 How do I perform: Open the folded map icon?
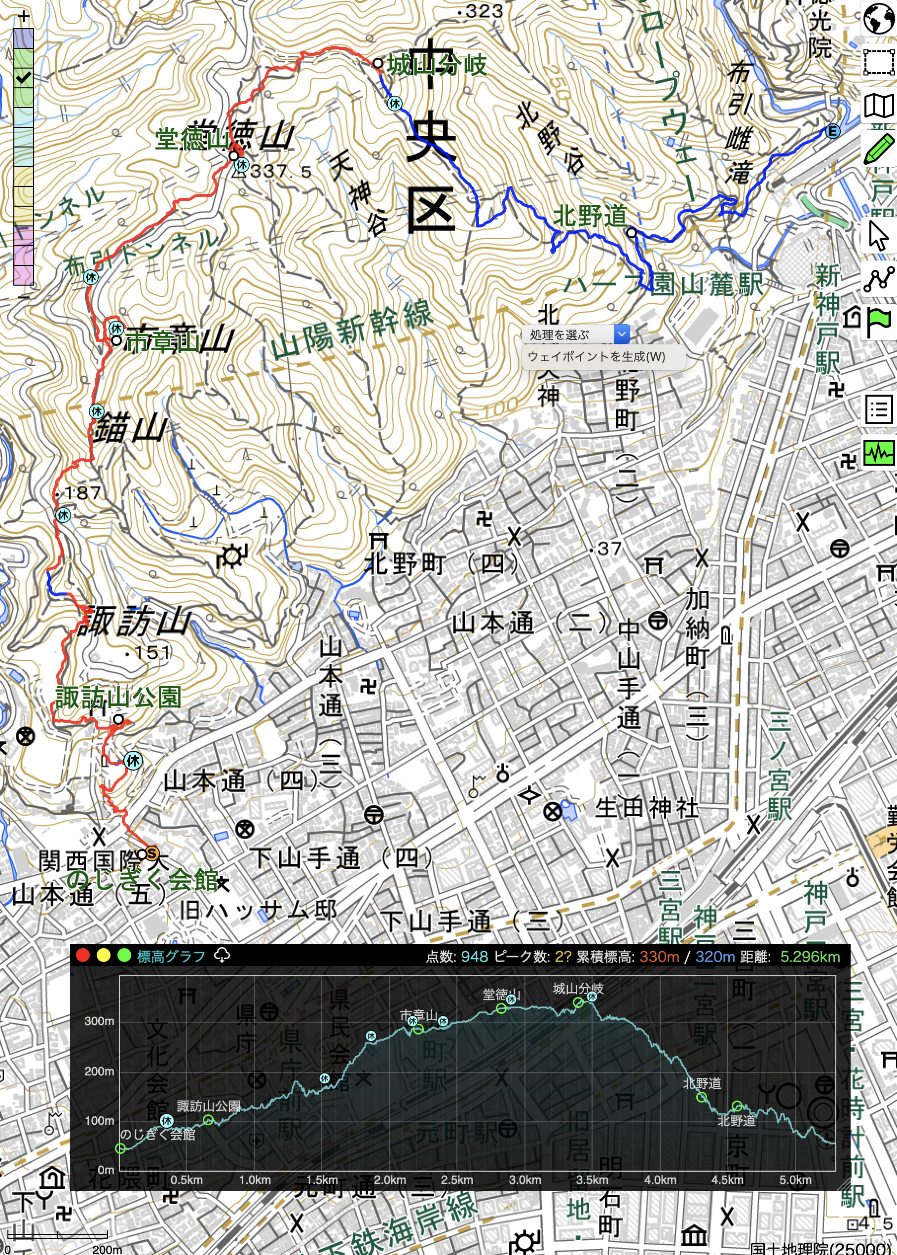[x=878, y=105]
